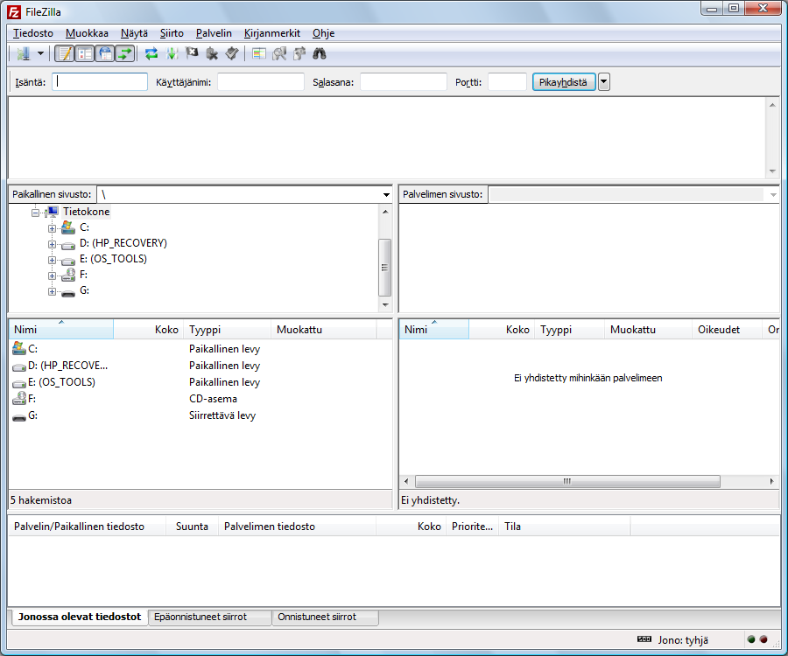Focus the Käyttäjänimi username field

pos(261,82)
